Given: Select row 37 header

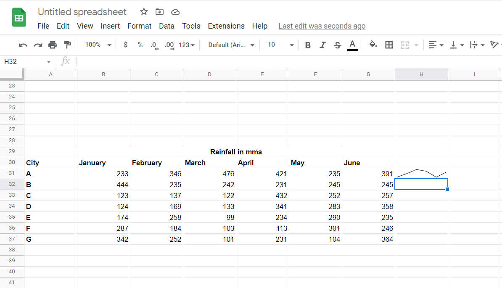Looking at the screenshot, I should click(x=12, y=239).
